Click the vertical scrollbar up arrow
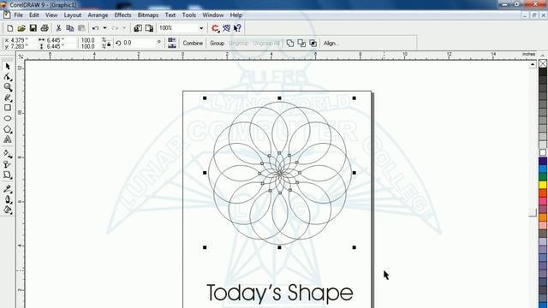 click(533, 65)
